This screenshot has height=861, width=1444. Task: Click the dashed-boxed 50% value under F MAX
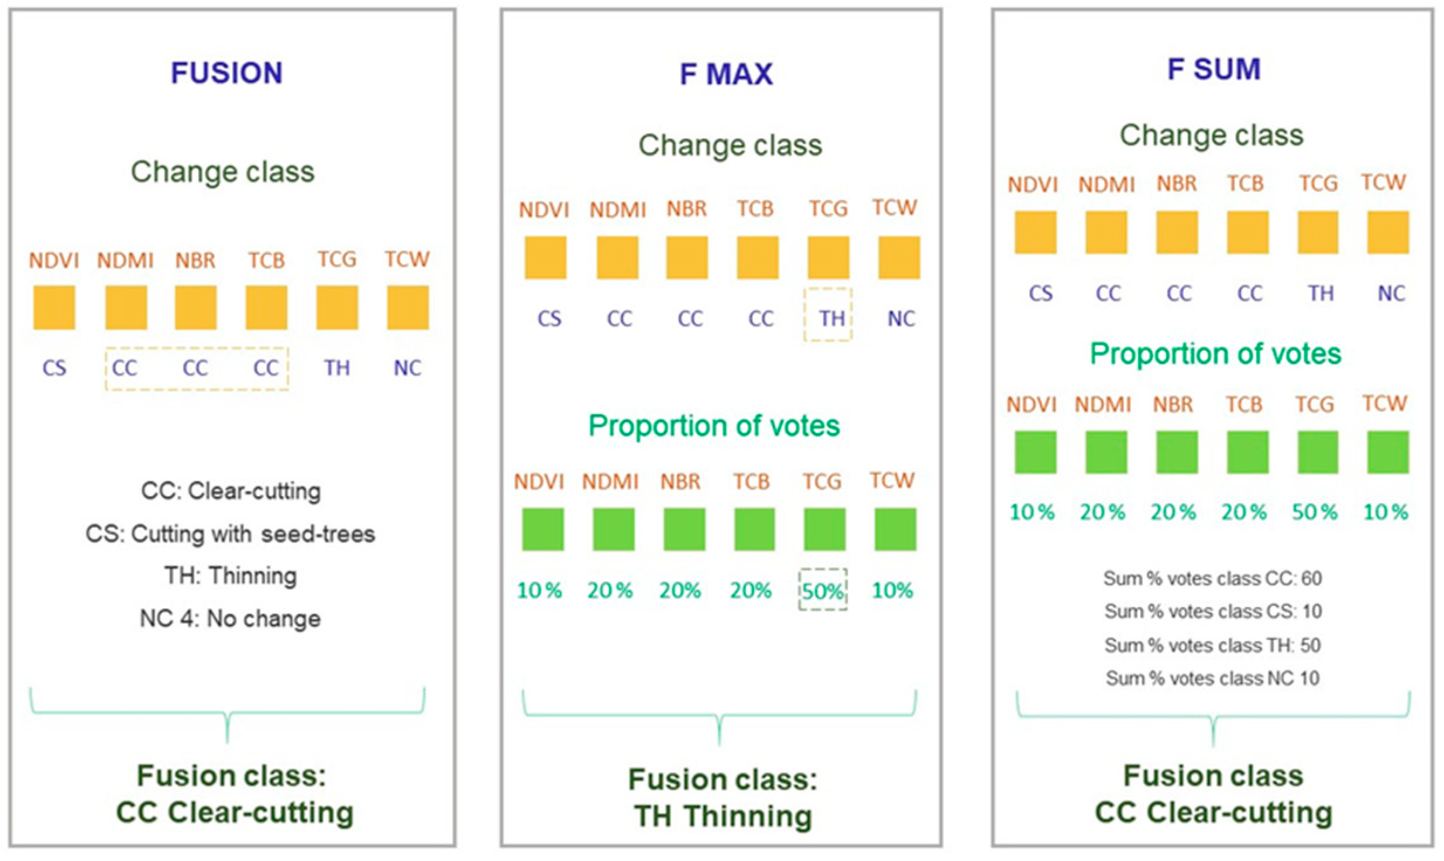pos(823,591)
